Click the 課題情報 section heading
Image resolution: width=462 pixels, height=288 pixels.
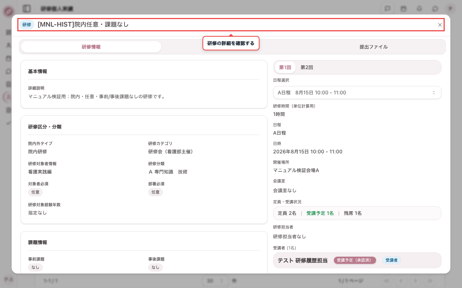point(38,242)
